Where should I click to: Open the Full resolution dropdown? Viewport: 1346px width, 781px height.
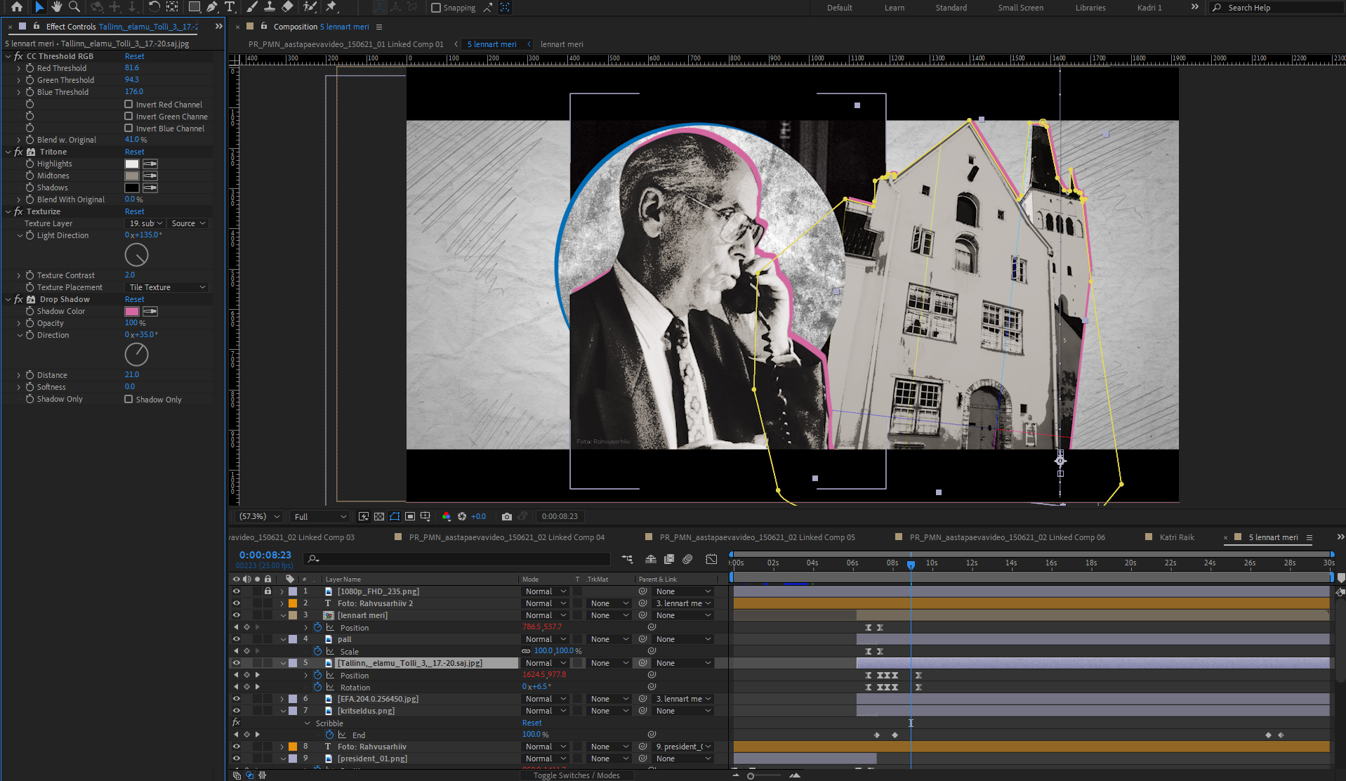pos(320,517)
